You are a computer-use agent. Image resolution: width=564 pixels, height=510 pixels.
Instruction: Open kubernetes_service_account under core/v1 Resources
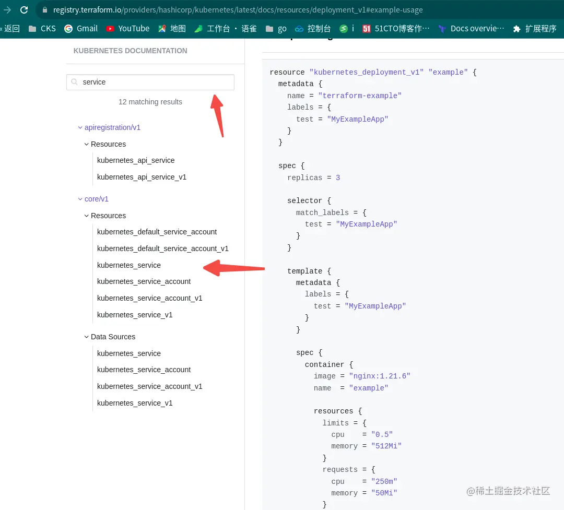point(144,281)
